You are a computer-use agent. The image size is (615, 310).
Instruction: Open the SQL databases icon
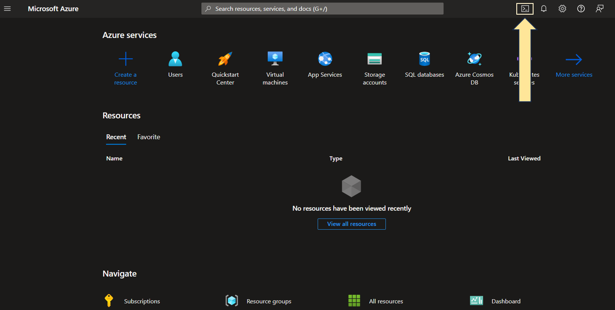pos(425,59)
